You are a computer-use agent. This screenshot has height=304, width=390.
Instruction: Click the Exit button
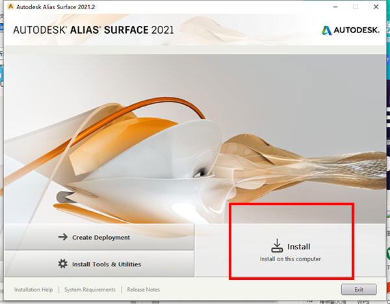tap(359, 290)
